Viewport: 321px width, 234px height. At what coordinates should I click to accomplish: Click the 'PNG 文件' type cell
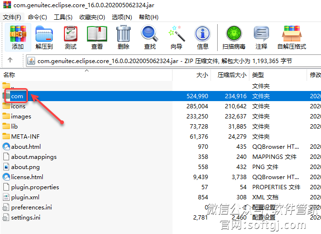pyautogui.click(x=265, y=167)
